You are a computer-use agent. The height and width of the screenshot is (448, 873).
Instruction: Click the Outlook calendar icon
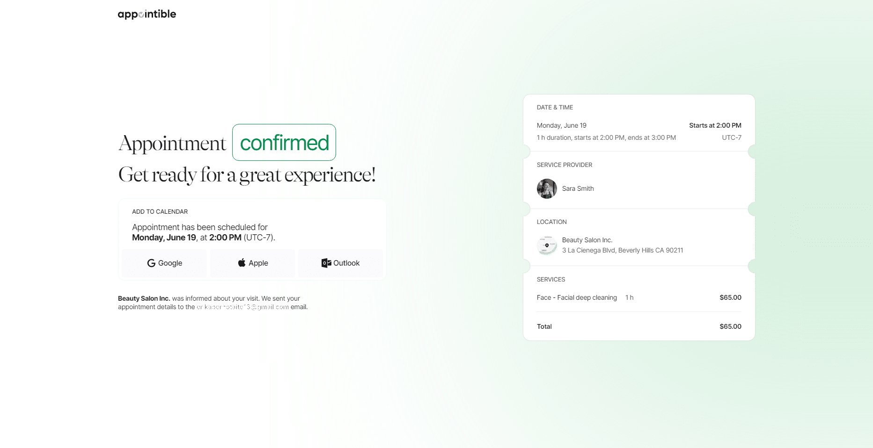coord(327,263)
